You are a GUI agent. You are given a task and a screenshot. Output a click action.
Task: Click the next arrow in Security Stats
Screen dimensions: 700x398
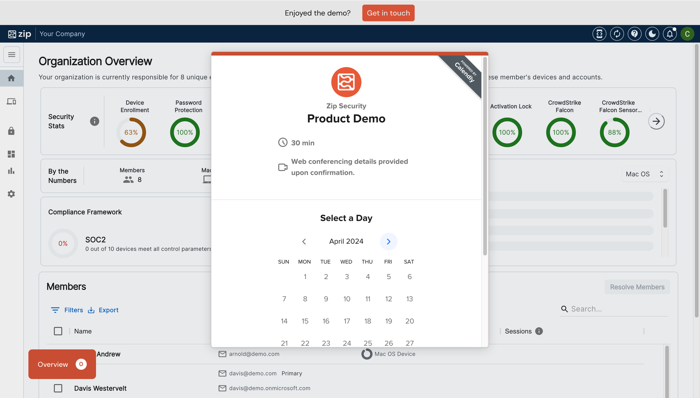[x=656, y=121]
